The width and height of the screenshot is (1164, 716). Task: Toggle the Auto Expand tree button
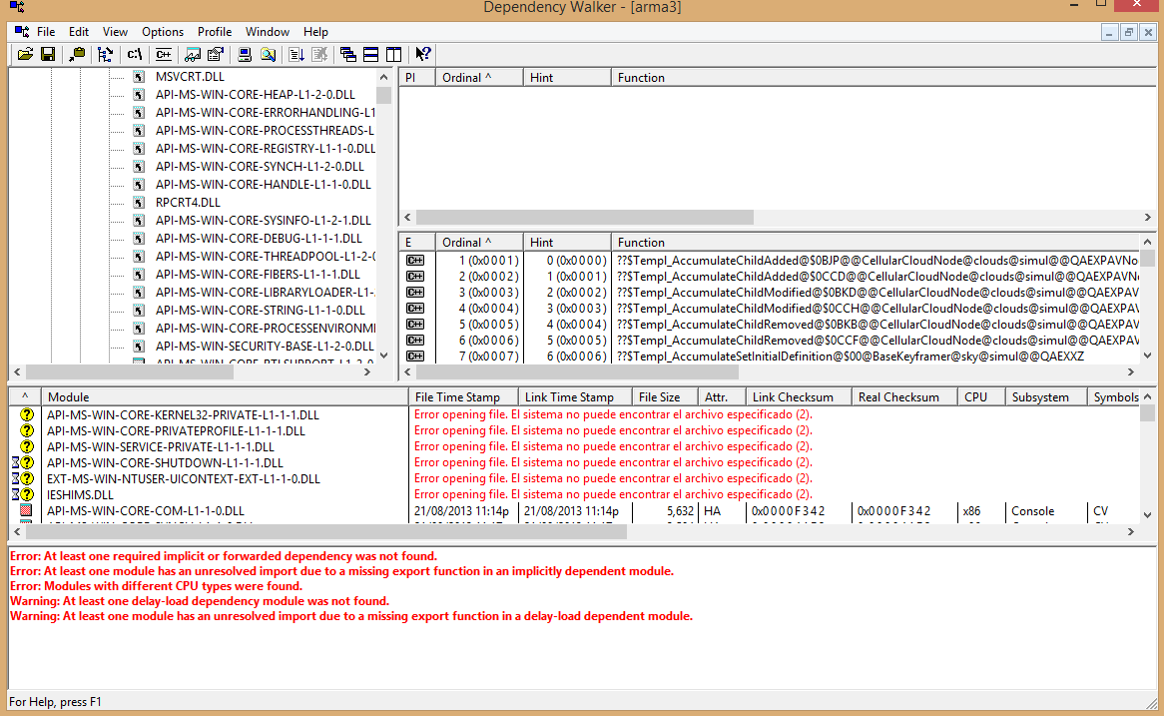105,55
